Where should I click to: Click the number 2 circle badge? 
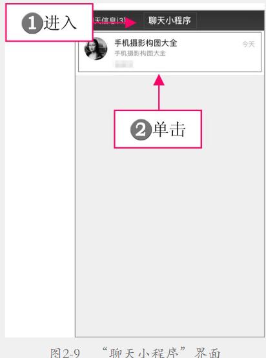(141, 129)
